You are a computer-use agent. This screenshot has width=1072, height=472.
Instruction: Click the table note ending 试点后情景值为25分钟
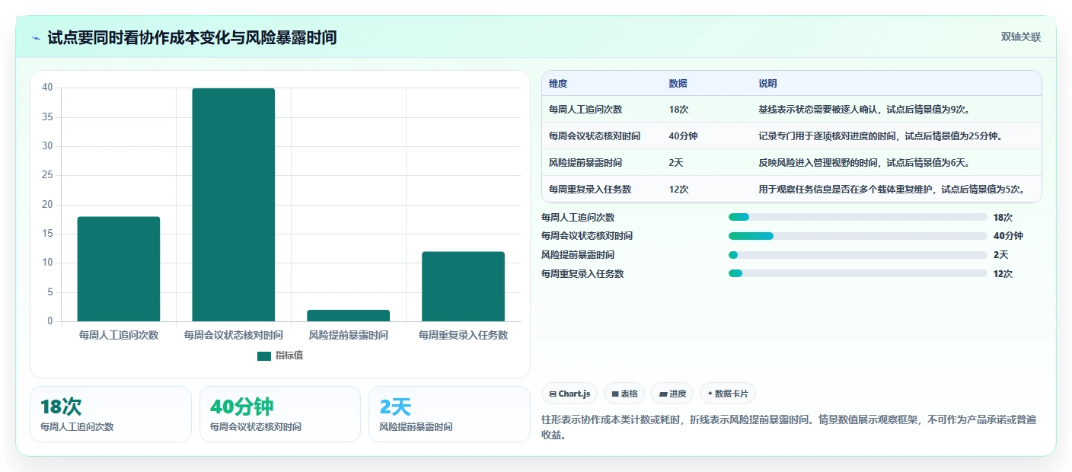pyautogui.click(x=881, y=136)
